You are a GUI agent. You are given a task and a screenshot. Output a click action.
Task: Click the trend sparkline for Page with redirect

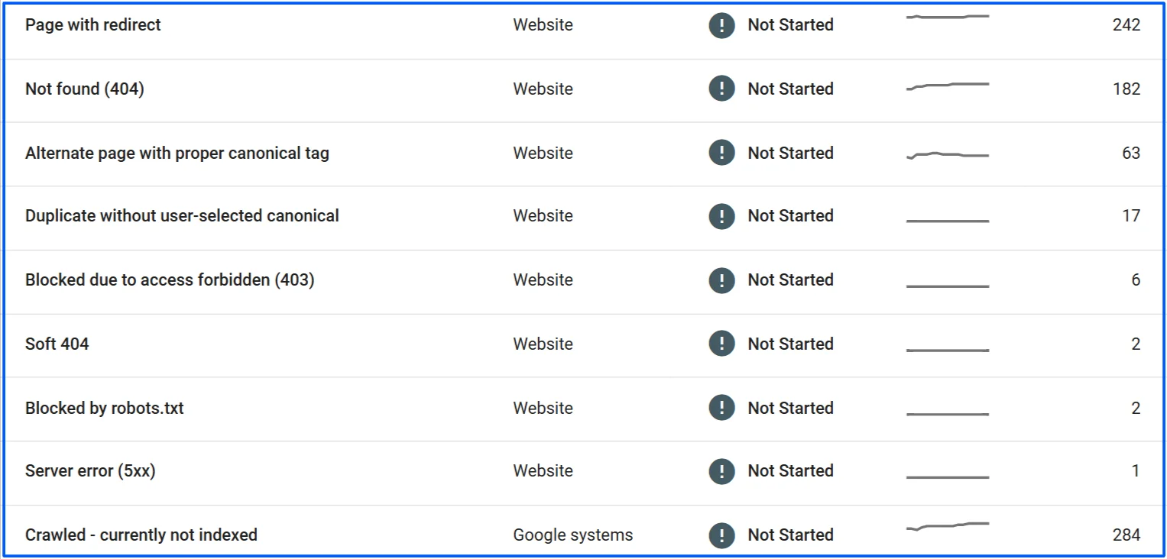click(x=948, y=17)
